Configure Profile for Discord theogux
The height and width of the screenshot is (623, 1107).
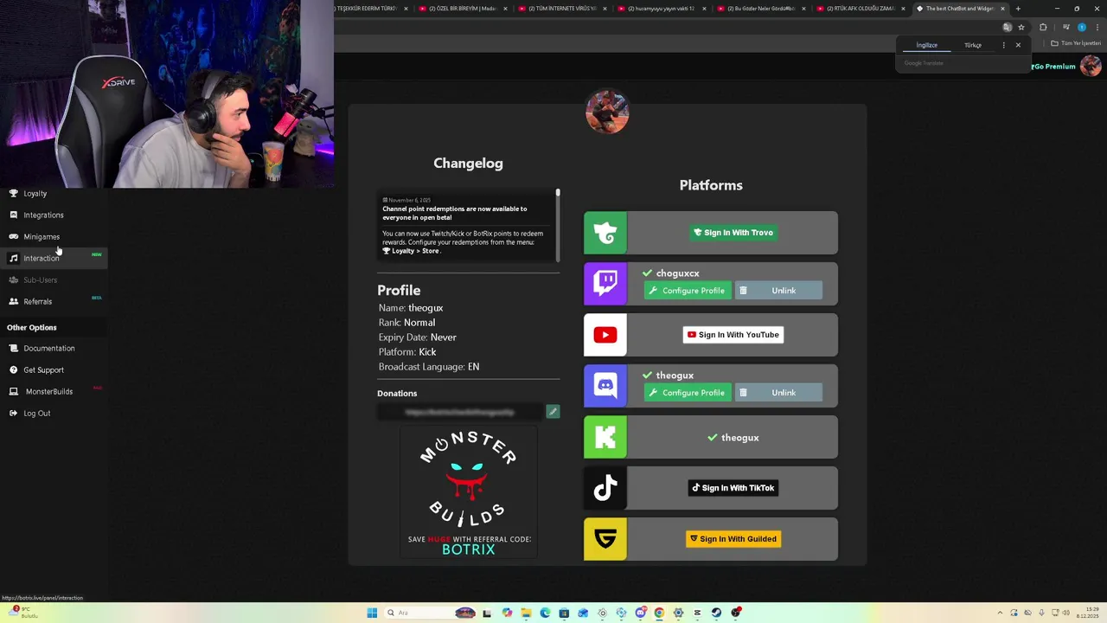click(x=688, y=393)
